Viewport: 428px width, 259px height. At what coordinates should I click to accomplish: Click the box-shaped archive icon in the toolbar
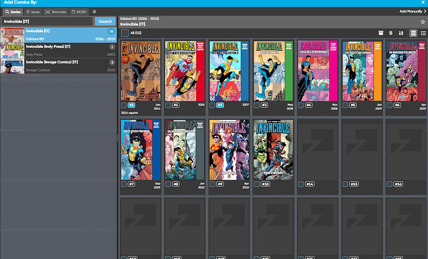[x=381, y=33]
